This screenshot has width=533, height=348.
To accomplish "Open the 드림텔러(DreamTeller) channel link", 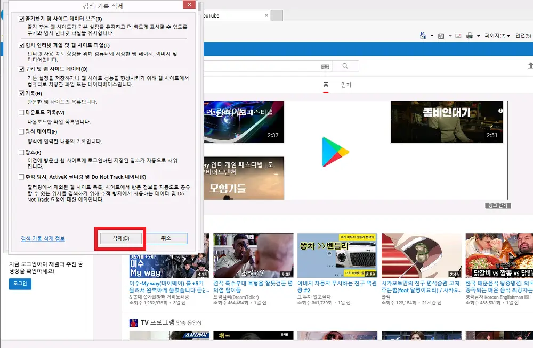I will [x=236, y=297].
